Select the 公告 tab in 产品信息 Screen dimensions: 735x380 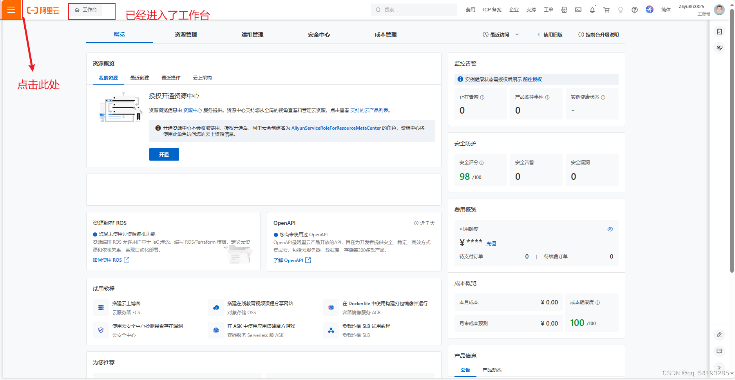coord(465,370)
